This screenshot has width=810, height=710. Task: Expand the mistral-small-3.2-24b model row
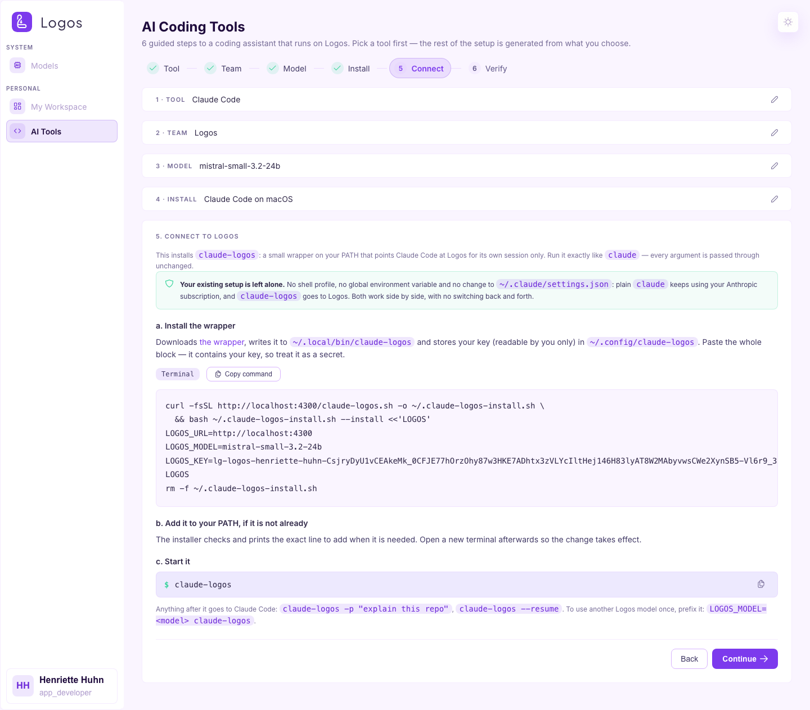(467, 166)
